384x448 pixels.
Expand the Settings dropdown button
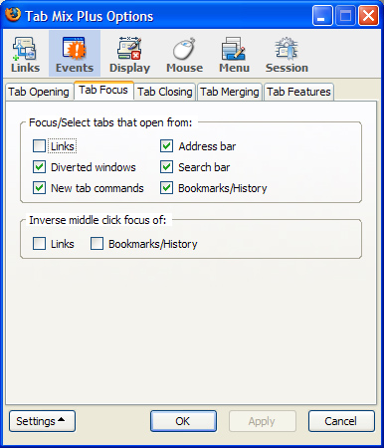pos(42,421)
